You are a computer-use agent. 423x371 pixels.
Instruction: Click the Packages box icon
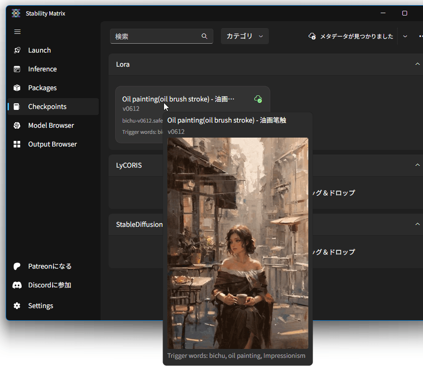tap(17, 88)
